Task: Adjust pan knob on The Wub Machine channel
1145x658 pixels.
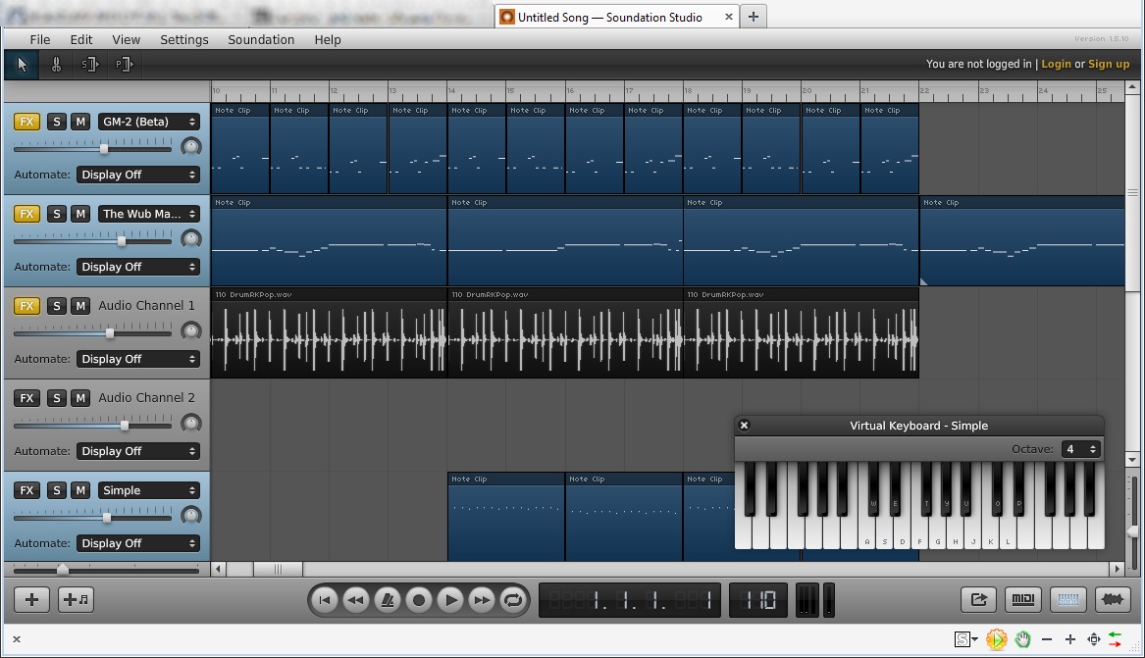Action: tap(191, 238)
